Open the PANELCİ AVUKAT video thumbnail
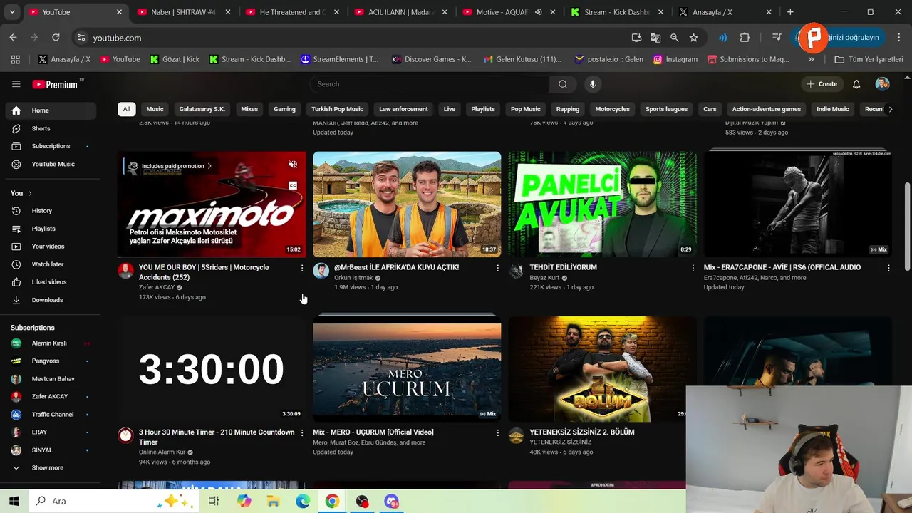This screenshot has height=513, width=912. click(x=602, y=204)
